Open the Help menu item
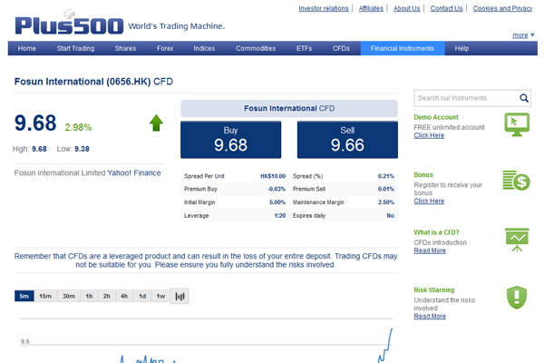 pos(461,48)
